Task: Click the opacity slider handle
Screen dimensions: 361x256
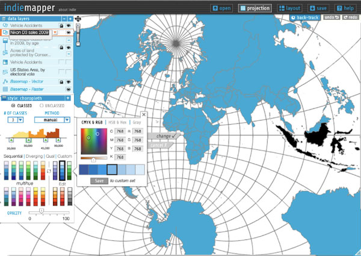Action: (42, 211)
